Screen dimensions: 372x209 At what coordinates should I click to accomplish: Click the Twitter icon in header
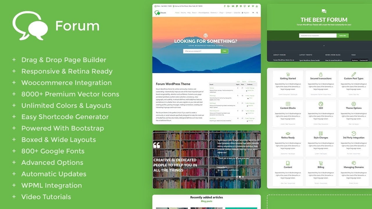coord(249,6)
